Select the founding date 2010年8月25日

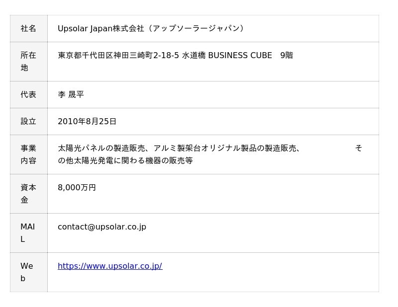tap(87, 122)
